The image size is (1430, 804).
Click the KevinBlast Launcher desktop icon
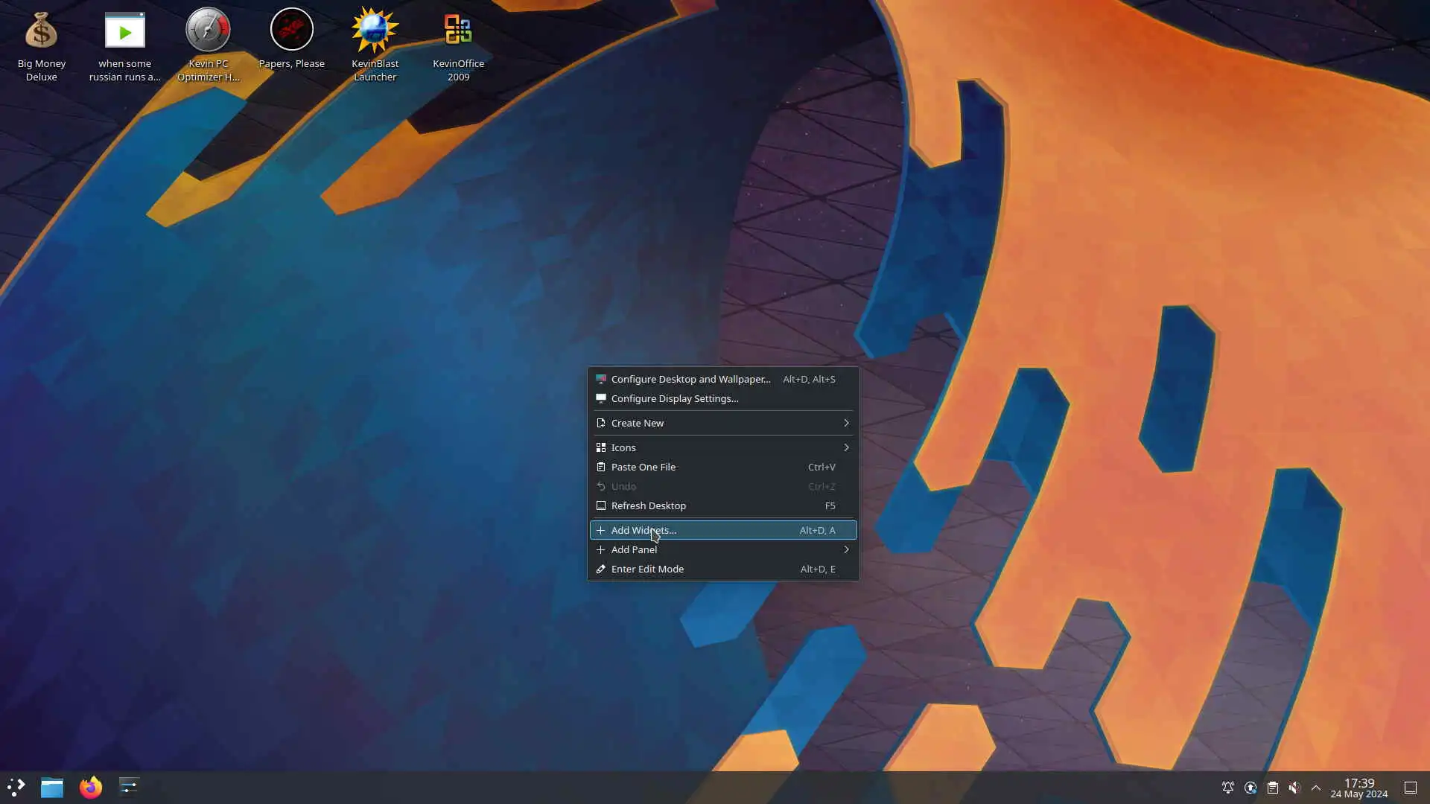pos(375,31)
